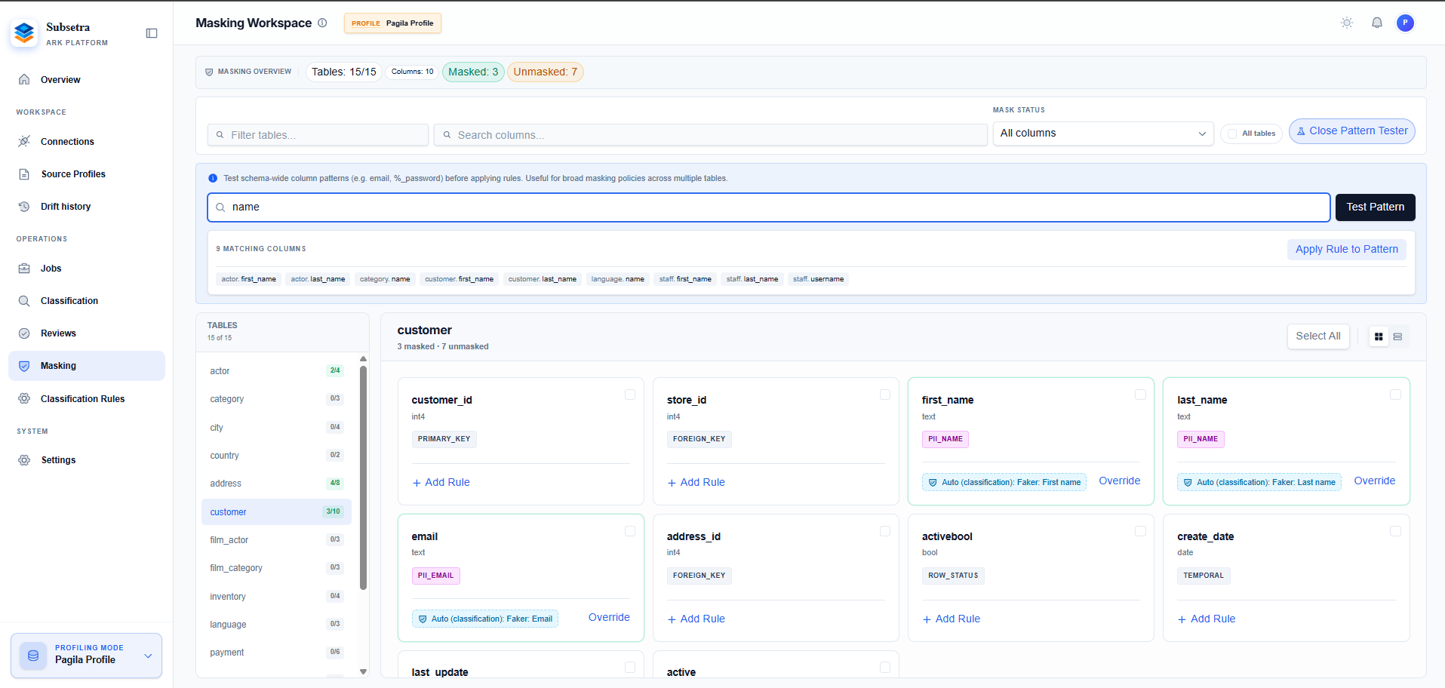
Task: Click the shield icon on email rule
Action: [423, 619]
